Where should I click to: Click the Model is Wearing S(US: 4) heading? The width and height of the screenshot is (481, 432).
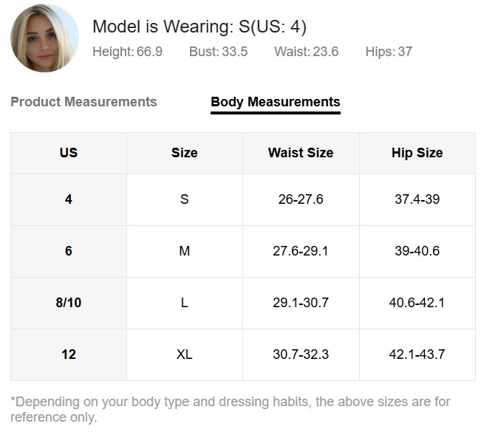[199, 27]
